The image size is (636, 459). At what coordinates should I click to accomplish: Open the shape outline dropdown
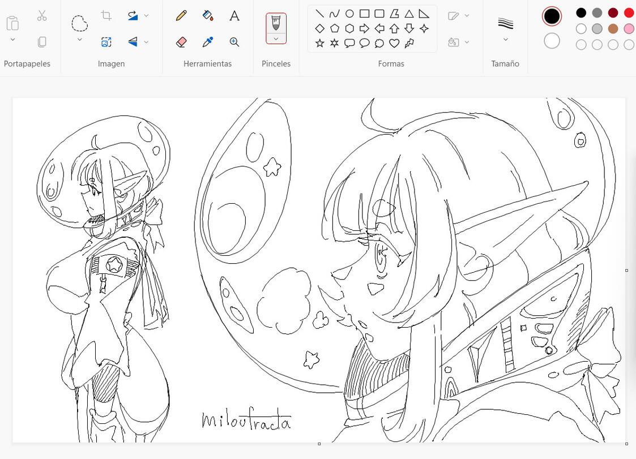[467, 16]
